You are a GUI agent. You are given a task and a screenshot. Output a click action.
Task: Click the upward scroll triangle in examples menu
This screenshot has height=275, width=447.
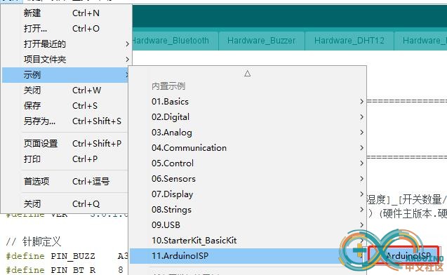(248, 74)
